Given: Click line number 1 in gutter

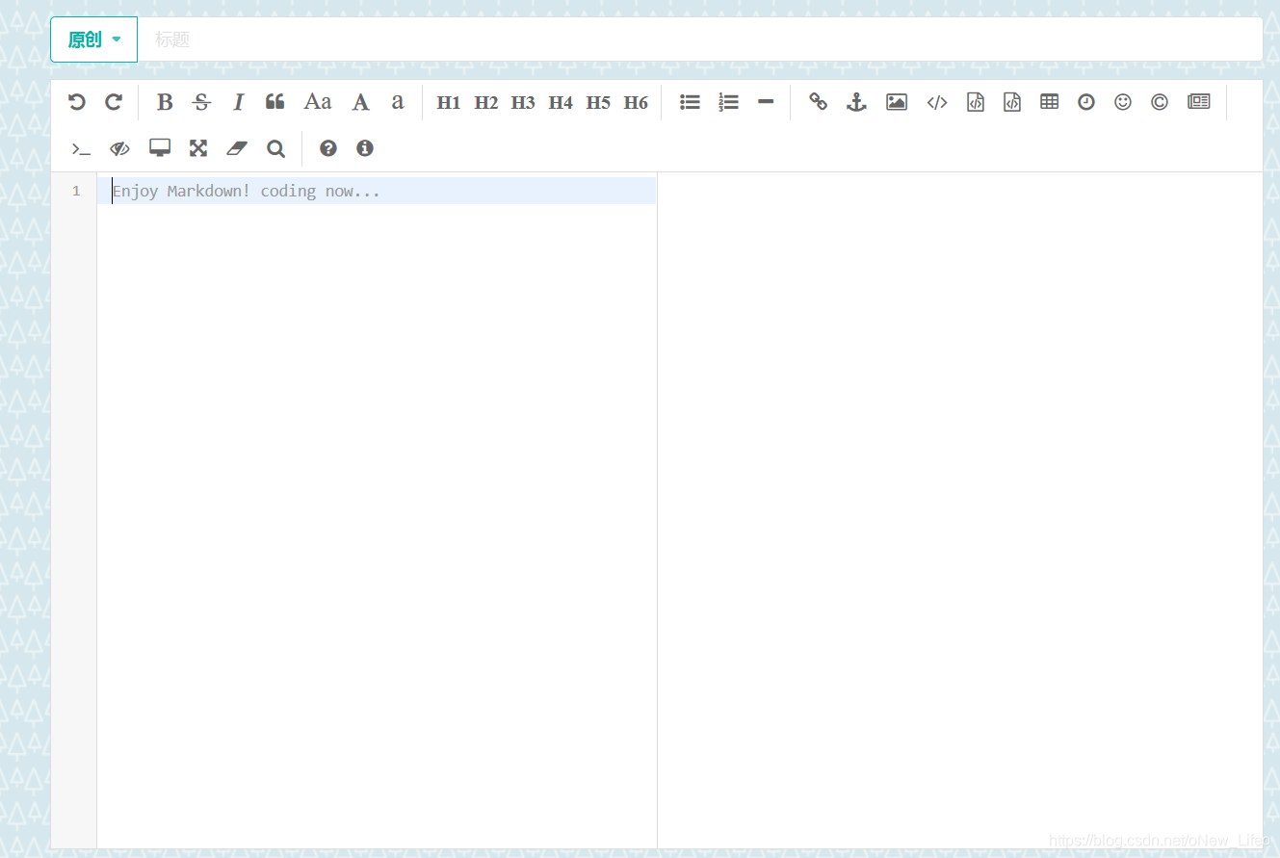Looking at the screenshot, I should pyautogui.click(x=76, y=191).
